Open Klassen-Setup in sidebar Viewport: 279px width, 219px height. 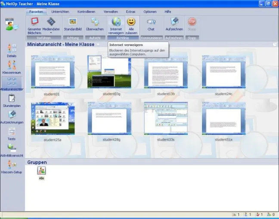pyautogui.click(x=12, y=167)
